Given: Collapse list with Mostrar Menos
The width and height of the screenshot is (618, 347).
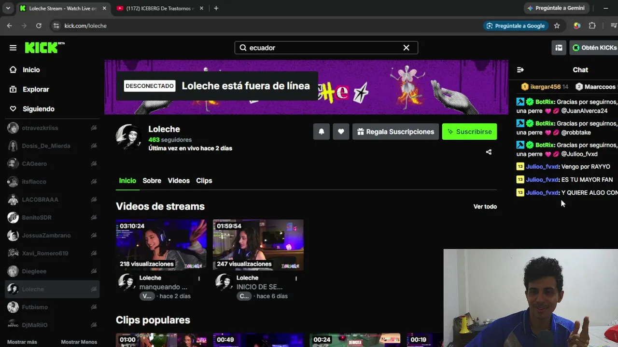Looking at the screenshot, I should [79, 342].
